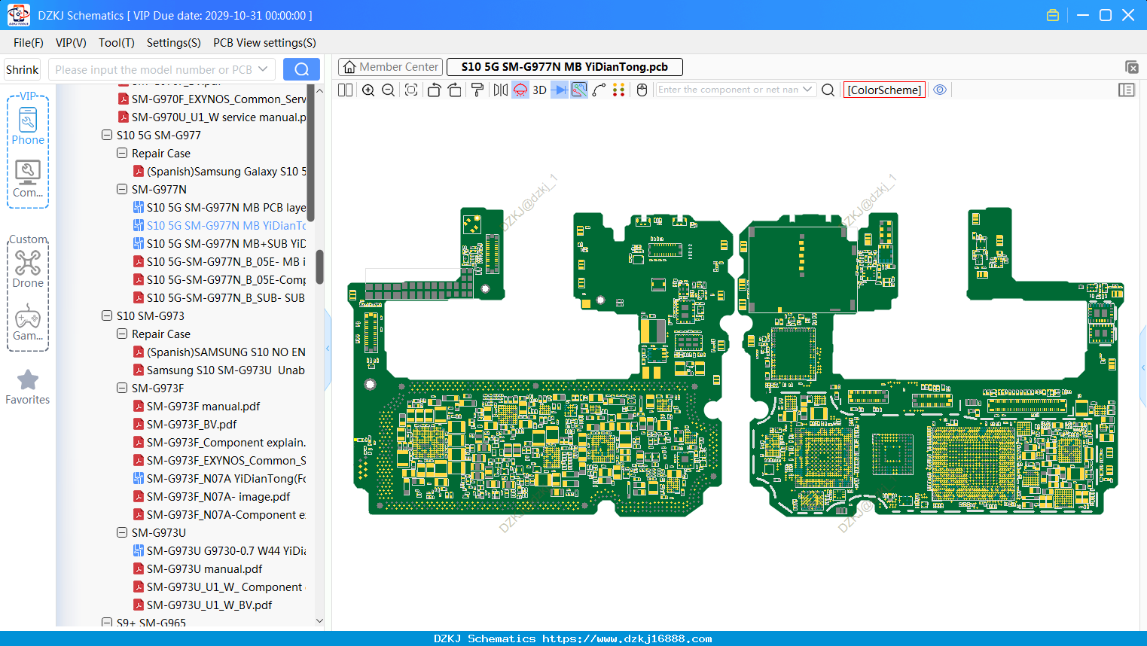Screen dimensions: 1147x646
Task: Open SM-G970U_U1_W service manual file
Action: tap(212, 117)
